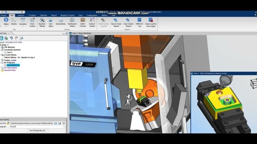Toggle the View 1 - Stock (Workpiece) checkbox
Viewport: 257px width, 144px height.
[x=192, y=73]
